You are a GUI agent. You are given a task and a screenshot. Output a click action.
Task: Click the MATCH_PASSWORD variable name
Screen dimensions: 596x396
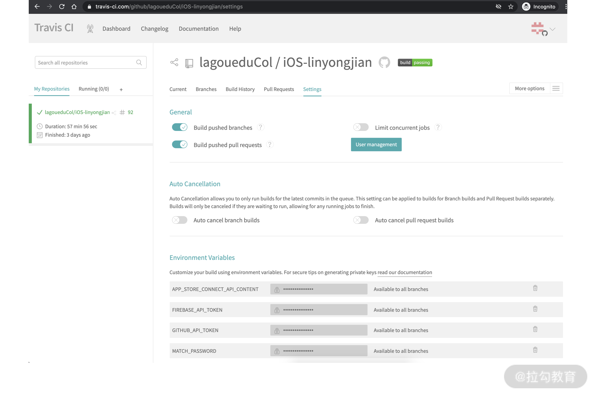tap(194, 351)
